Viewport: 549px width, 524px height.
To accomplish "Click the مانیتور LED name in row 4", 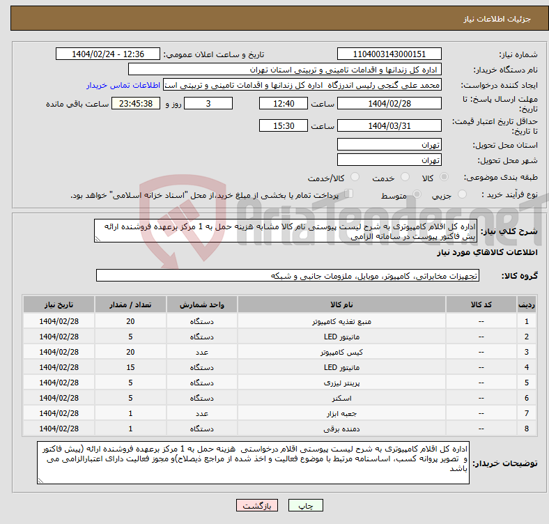I will [341, 367].
